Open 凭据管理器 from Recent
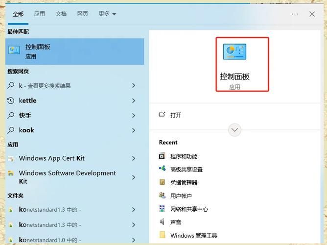This screenshot has height=245, width=327. pos(184,183)
